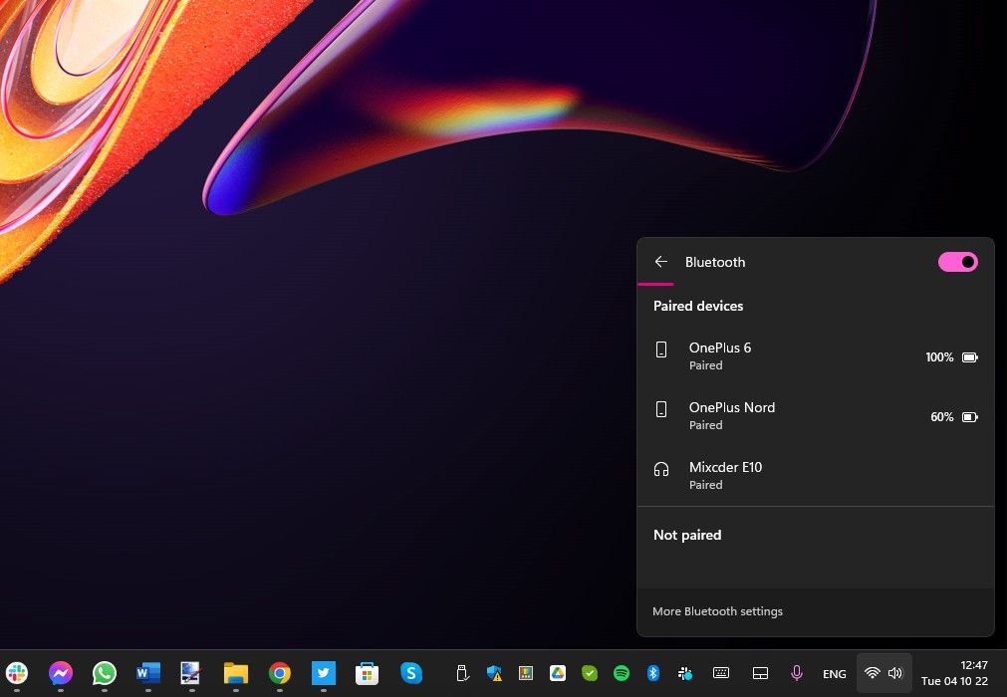Open the Wi-Fi network icon
Screen dimensions: 1007x697
coord(873,673)
